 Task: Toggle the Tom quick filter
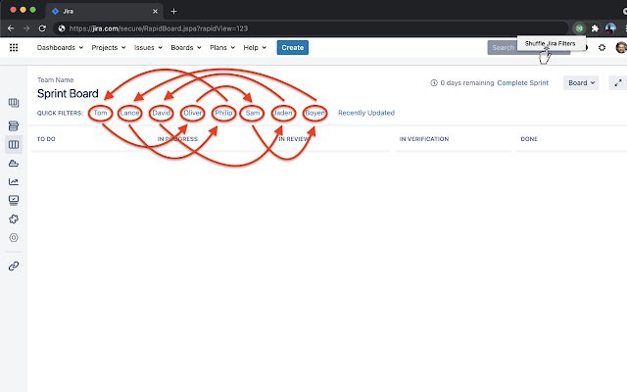pos(100,113)
